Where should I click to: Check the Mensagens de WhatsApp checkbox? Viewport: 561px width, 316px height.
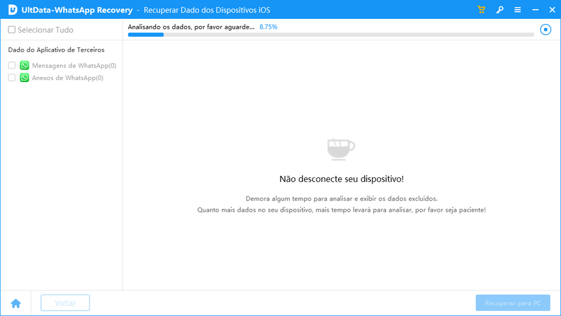point(12,65)
